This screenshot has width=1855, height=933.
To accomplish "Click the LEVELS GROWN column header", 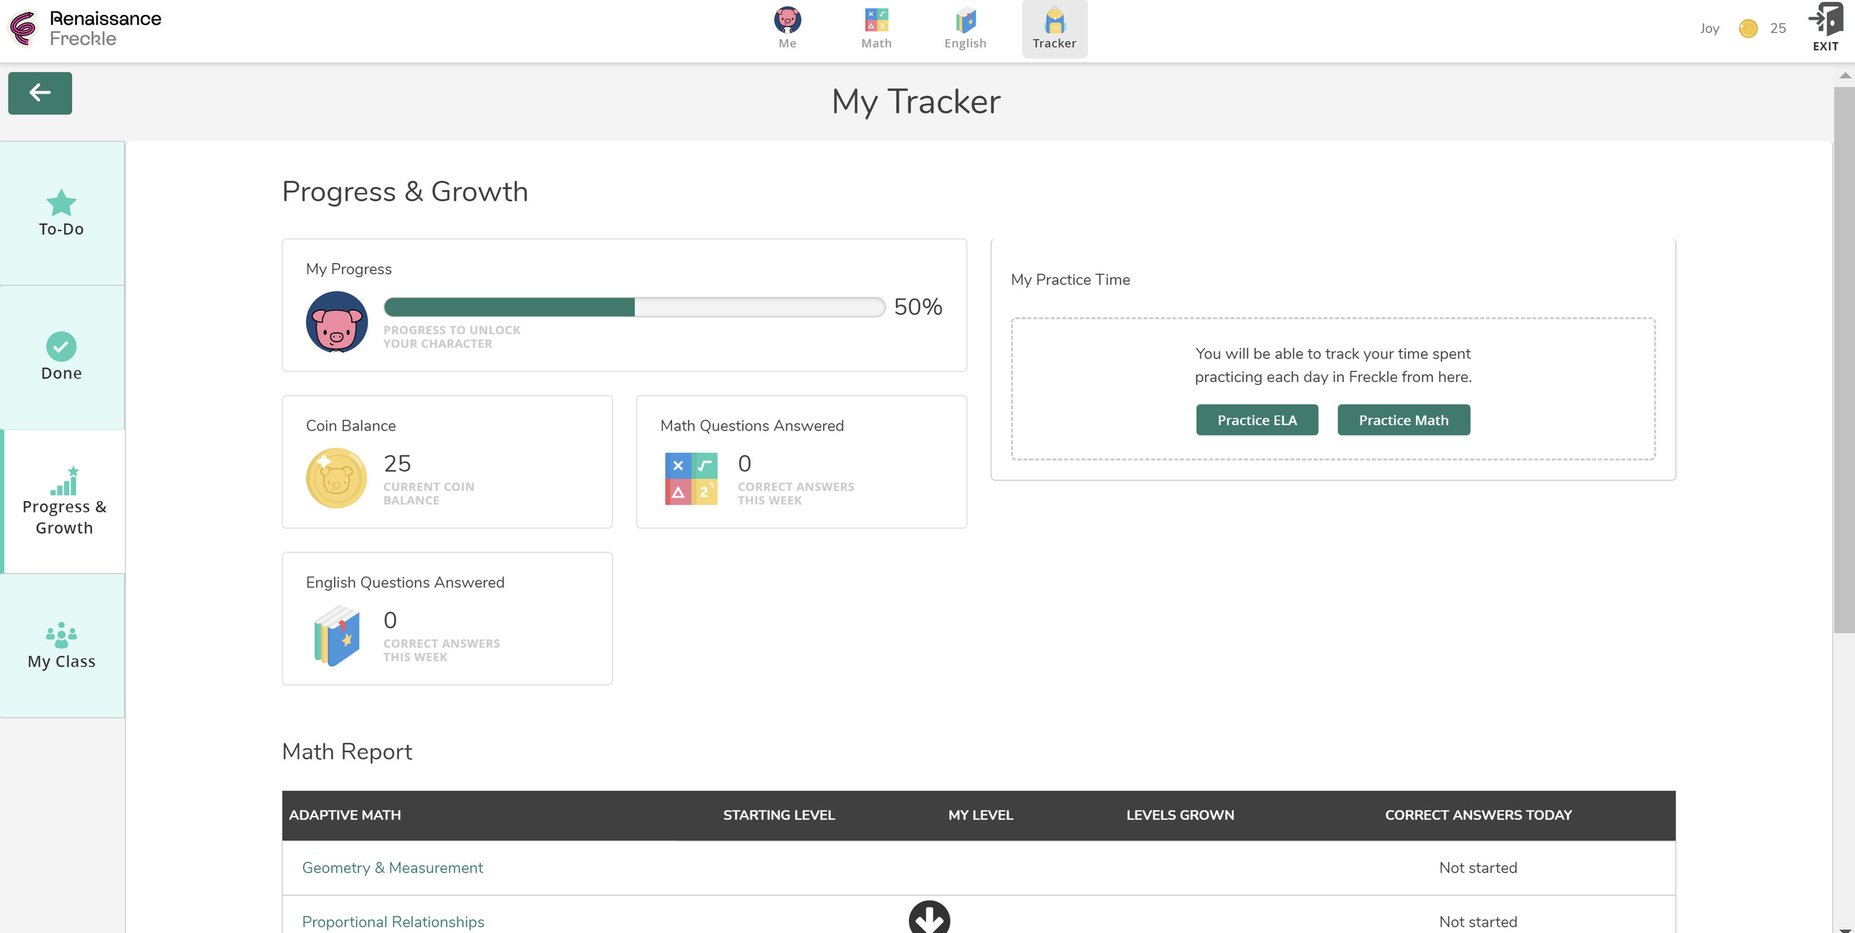I will [1179, 815].
